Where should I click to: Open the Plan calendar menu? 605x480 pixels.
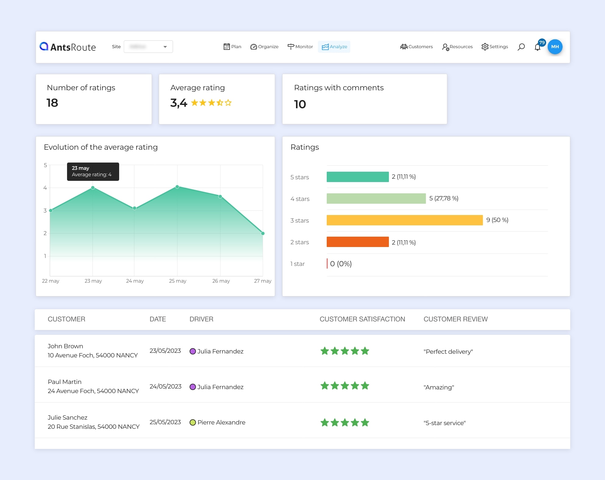tap(226, 47)
